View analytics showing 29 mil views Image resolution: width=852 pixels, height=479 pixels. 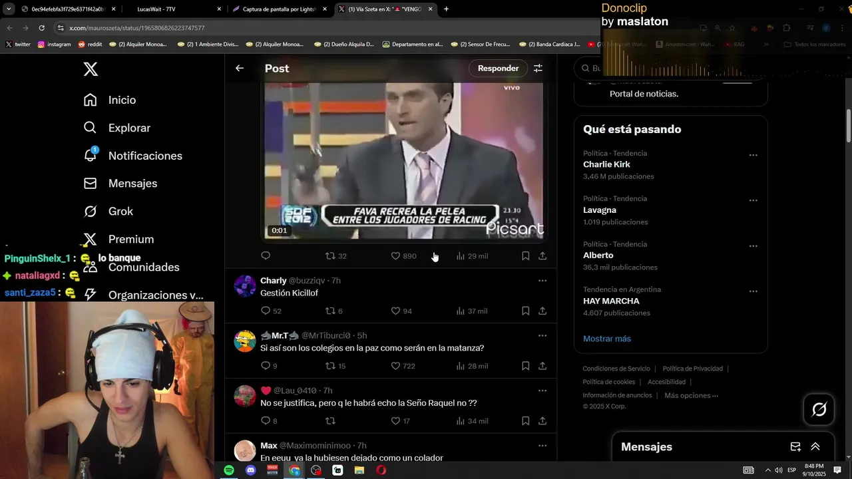472,255
